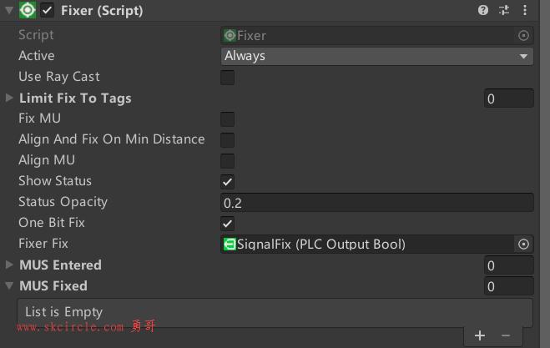Click the Status Opacity value field
Viewport: 550px width, 348px height.
point(377,203)
